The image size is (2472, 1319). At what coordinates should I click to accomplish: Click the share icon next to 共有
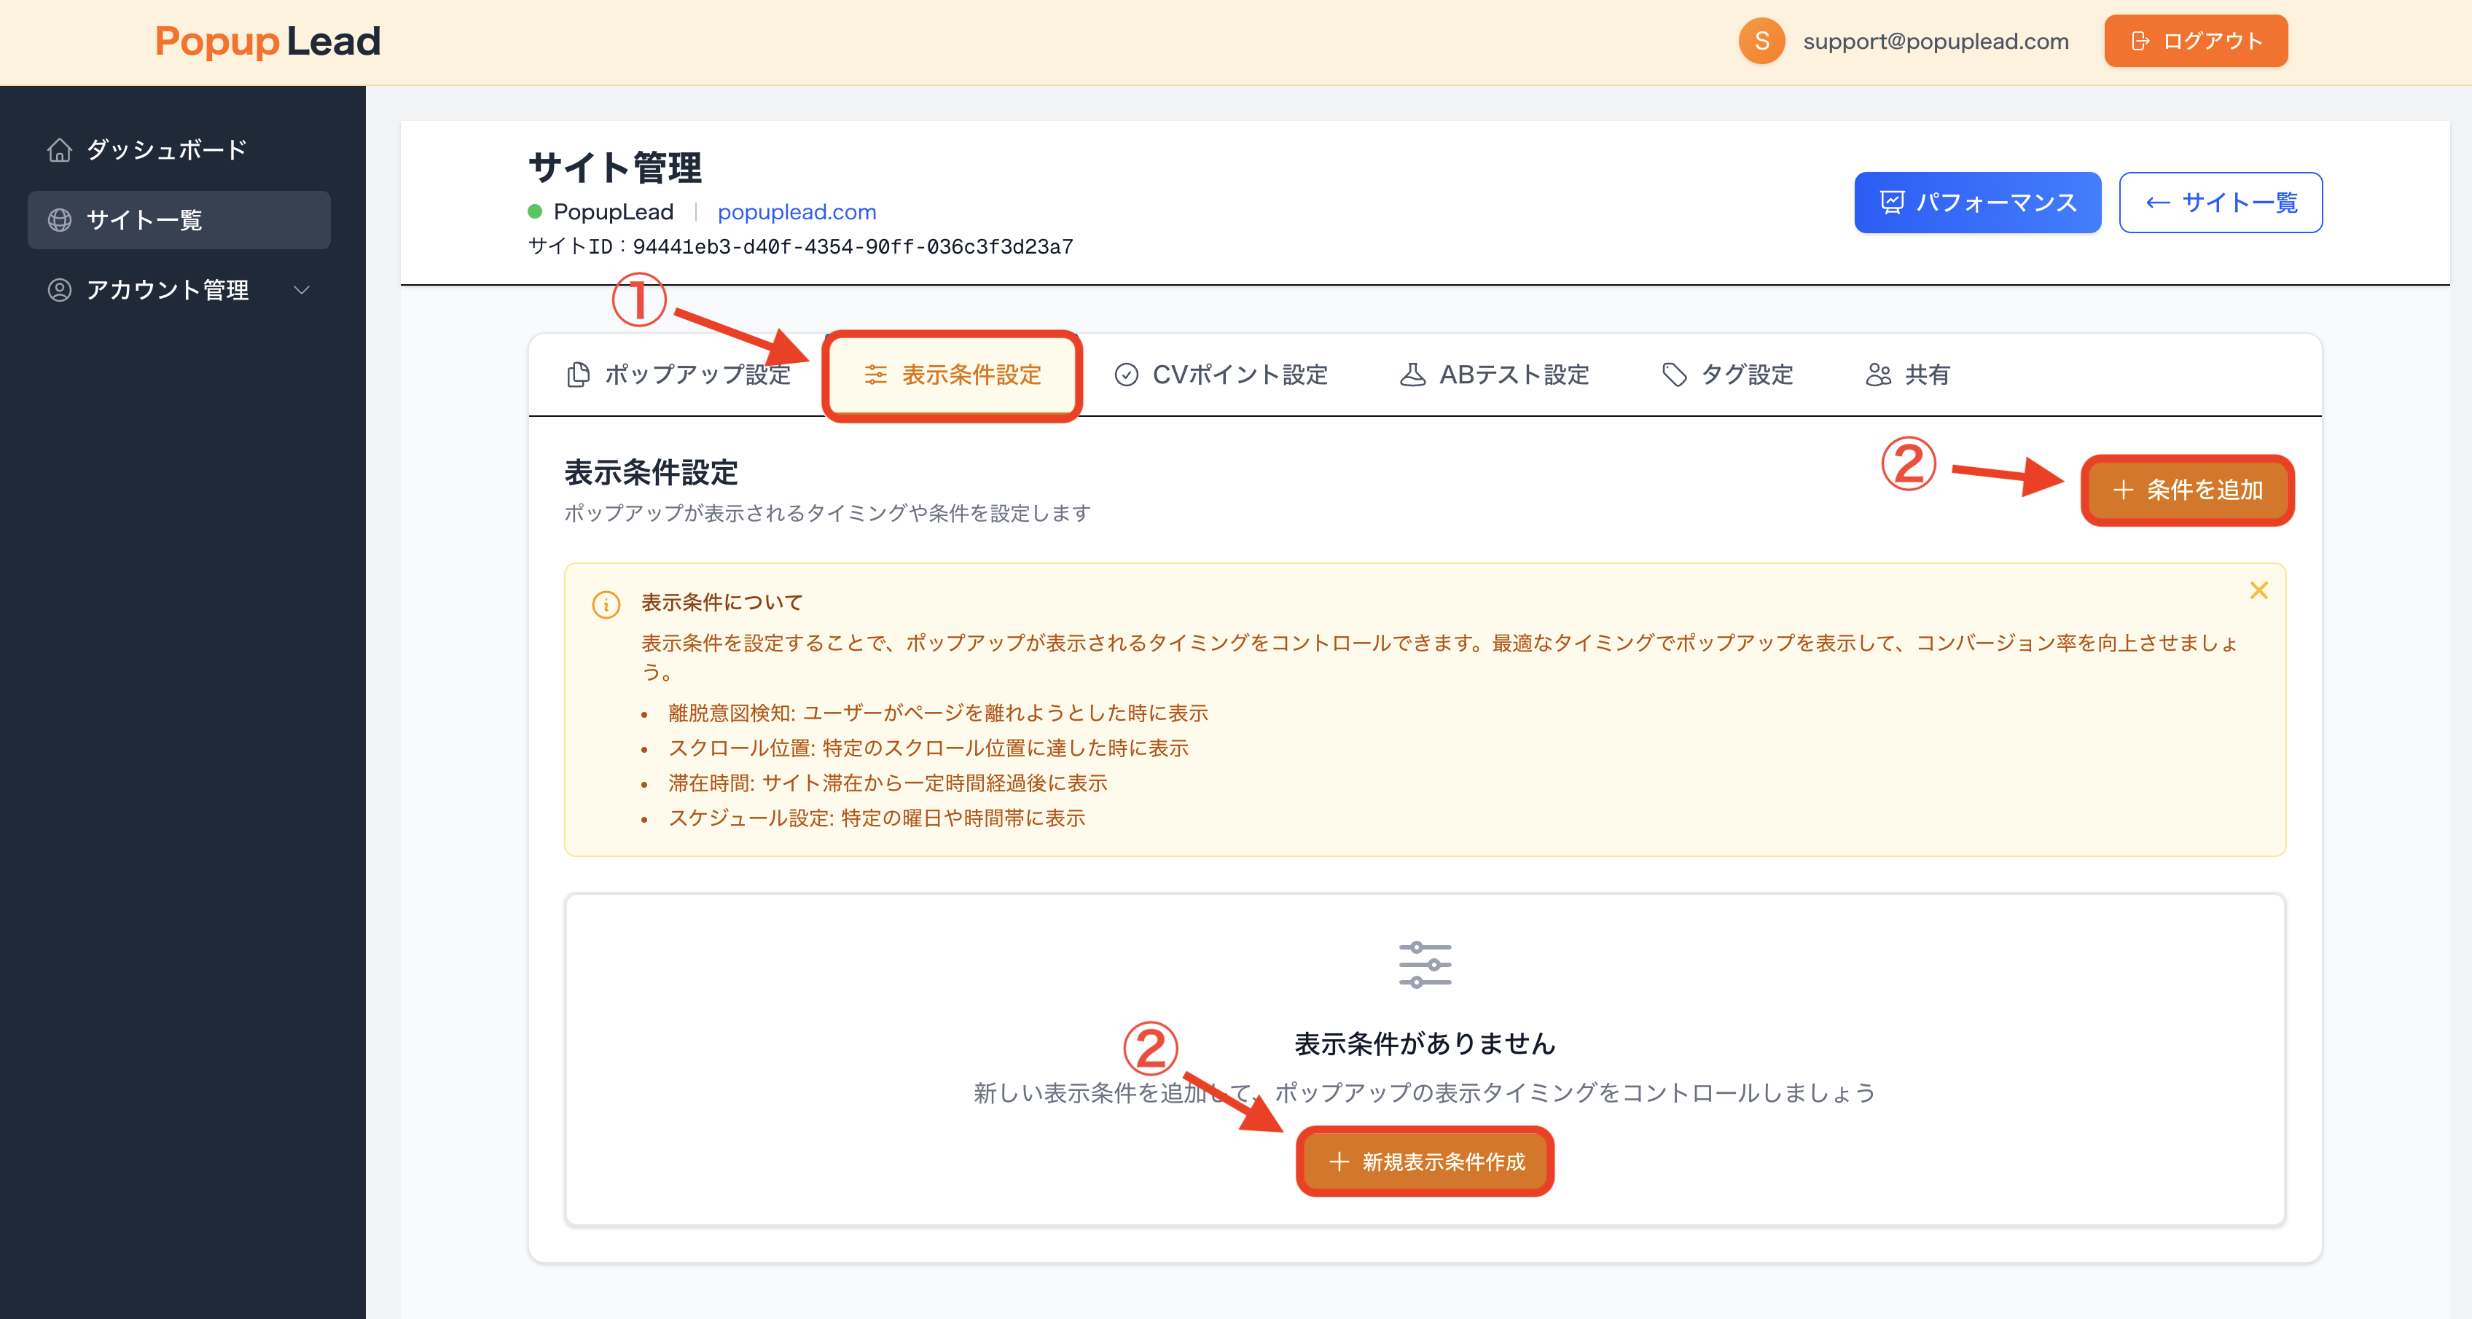coord(1878,375)
